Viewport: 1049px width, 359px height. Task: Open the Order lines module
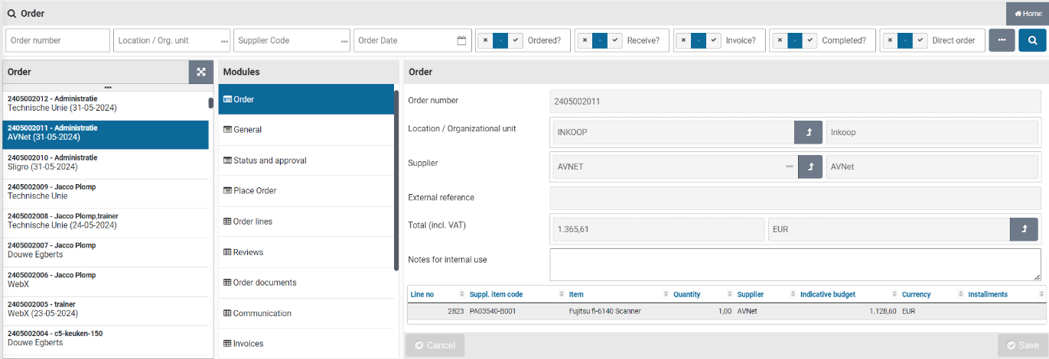click(252, 222)
